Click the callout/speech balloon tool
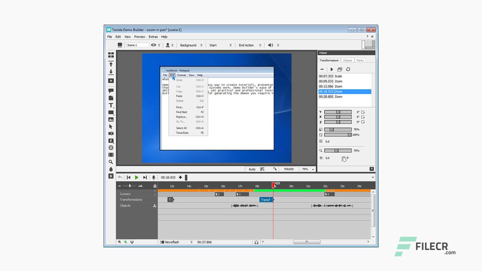Screen dimensions: 482x271 click(x=111, y=90)
